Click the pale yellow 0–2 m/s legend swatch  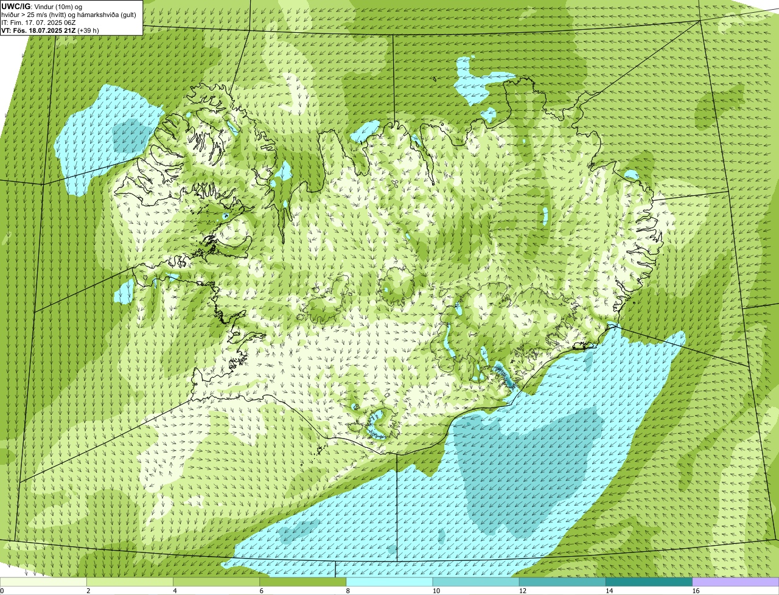(x=43, y=582)
